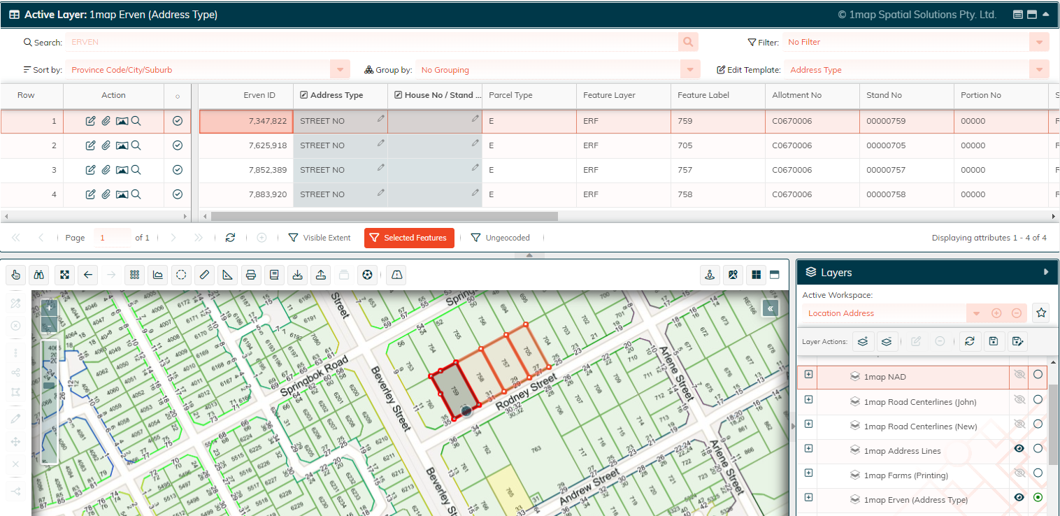The height and width of the screenshot is (516, 1060).
Task: Click the attachment paperclip icon in row 2
Action: pyautogui.click(x=106, y=145)
